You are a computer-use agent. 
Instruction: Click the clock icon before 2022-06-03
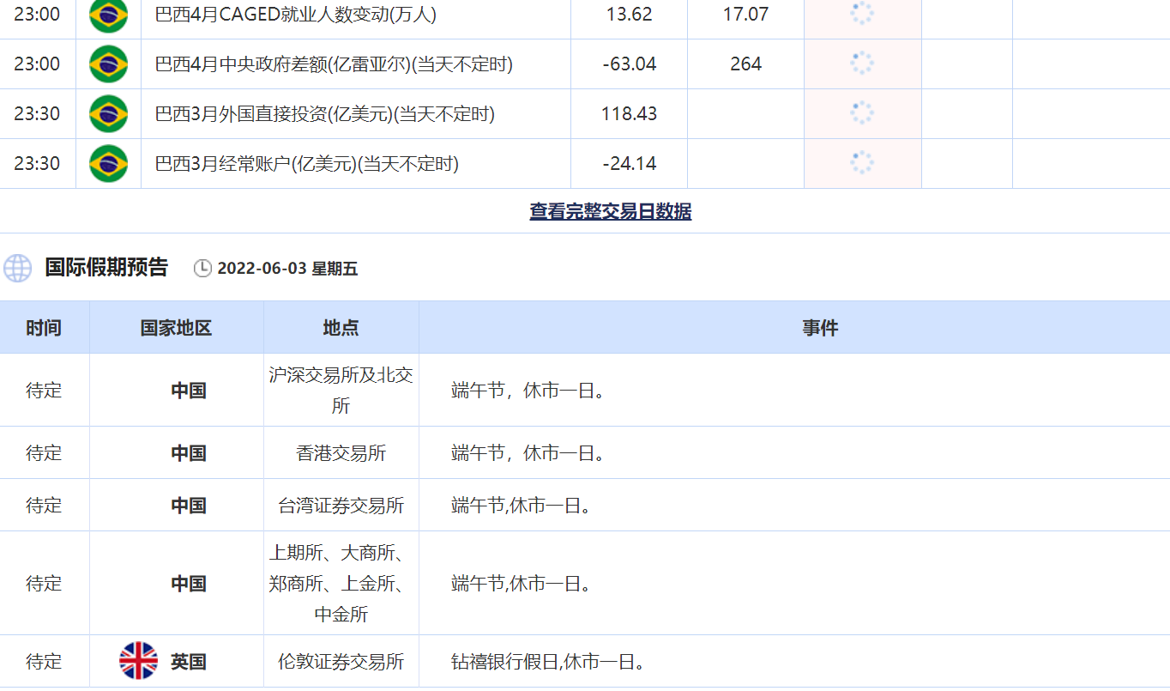[202, 269]
